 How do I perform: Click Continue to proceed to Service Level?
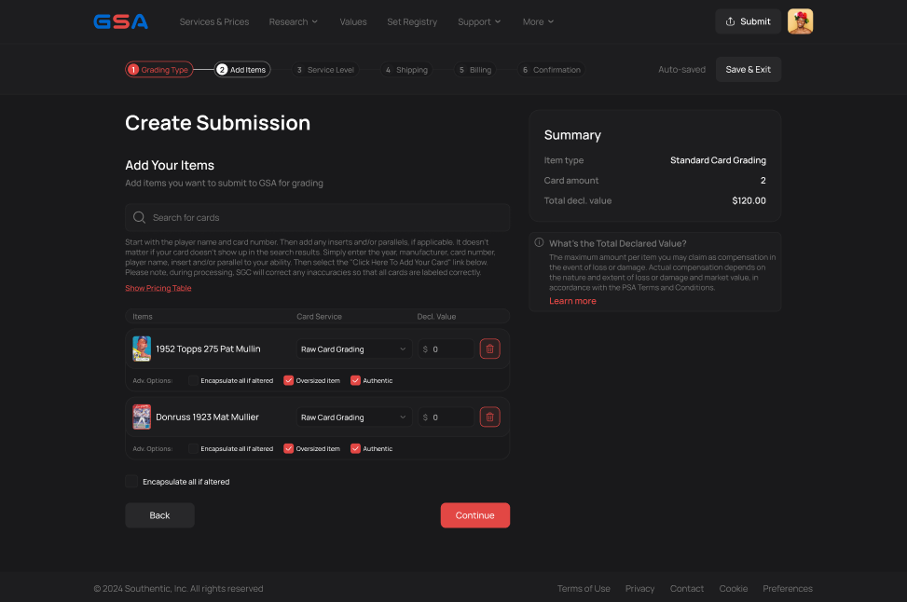[475, 514]
